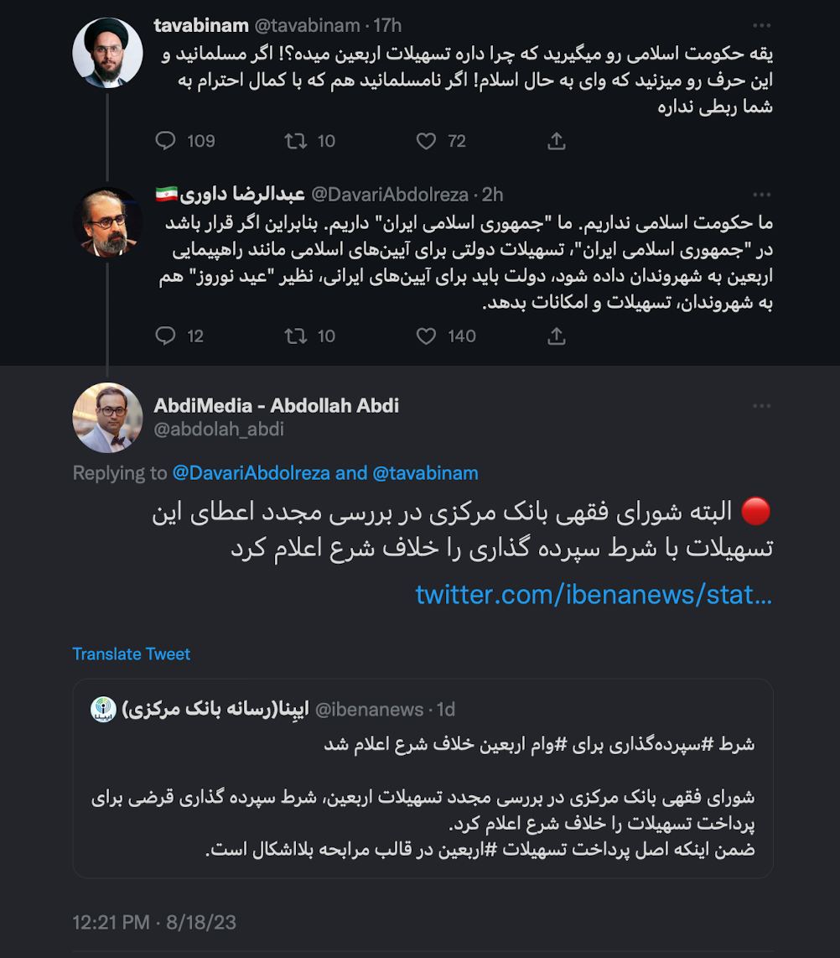840x958 pixels.
Task: Open @tavabinam mention in reply line
Action: click(x=426, y=473)
